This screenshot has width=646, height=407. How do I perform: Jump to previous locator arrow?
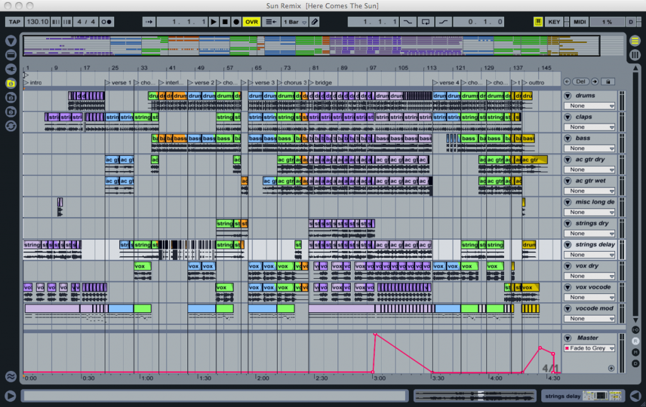tap(567, 81)
